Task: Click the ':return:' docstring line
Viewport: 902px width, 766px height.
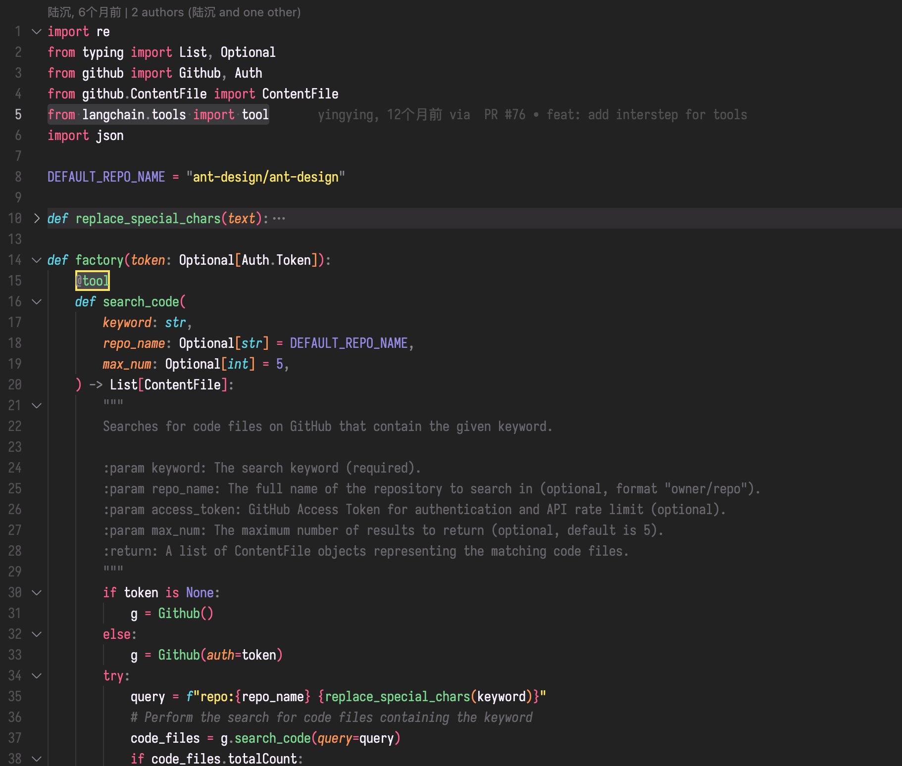Action: tap(366, 551)
